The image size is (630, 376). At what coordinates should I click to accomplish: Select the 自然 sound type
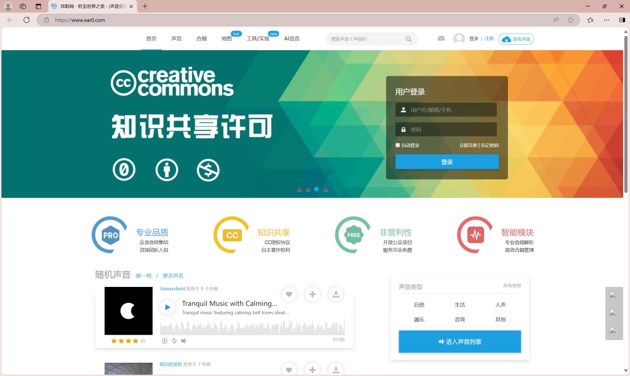pyautogui.click(x=419, y=305)
